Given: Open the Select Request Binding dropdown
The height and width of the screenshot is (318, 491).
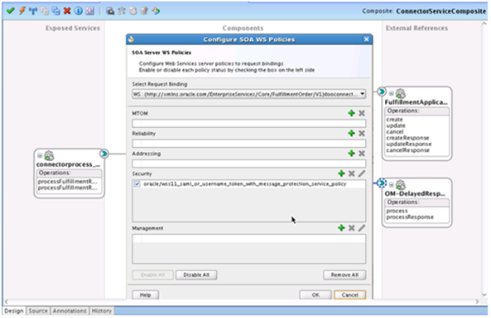Looking at the screenshot, I should (362, 94).
